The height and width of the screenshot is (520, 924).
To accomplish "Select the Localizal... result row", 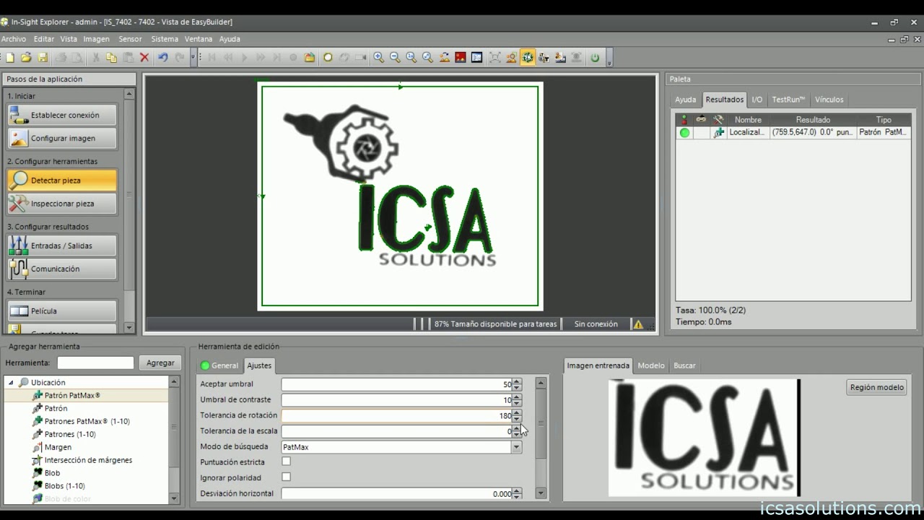I will pyautogui.click(x=793, y=133).
